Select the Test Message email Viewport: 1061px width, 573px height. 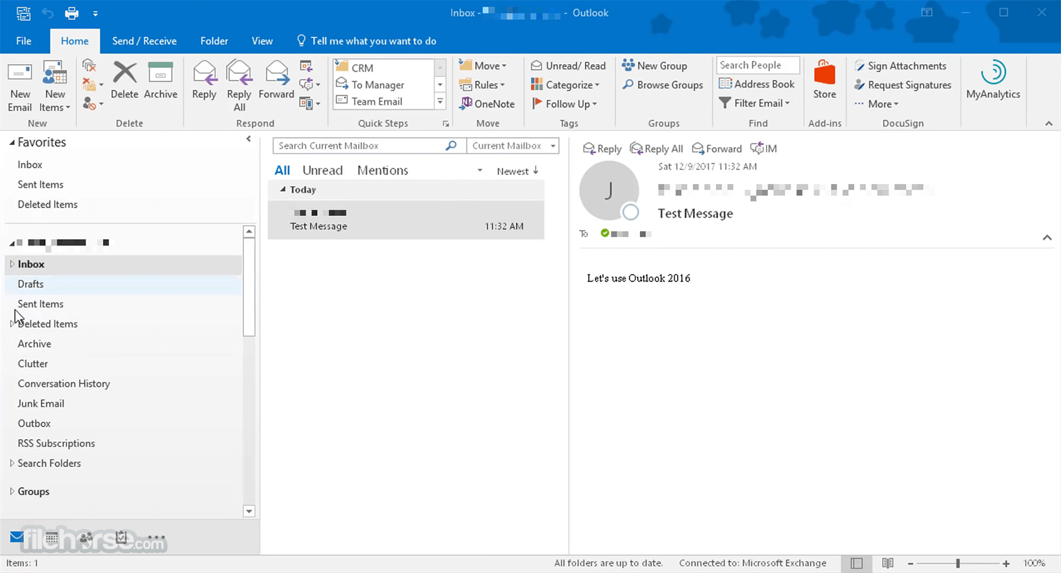coord(406,219)
